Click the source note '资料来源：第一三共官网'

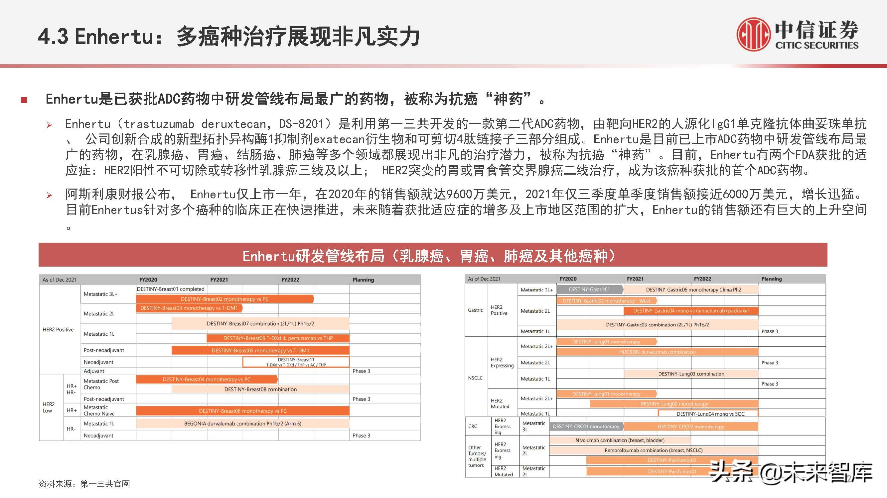(x=84, y=484)
